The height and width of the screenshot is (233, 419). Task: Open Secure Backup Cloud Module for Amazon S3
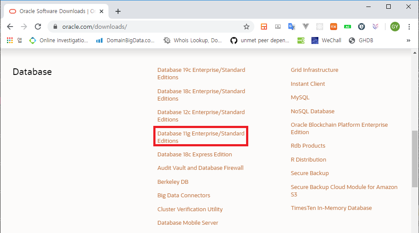[x=344, y=191]
